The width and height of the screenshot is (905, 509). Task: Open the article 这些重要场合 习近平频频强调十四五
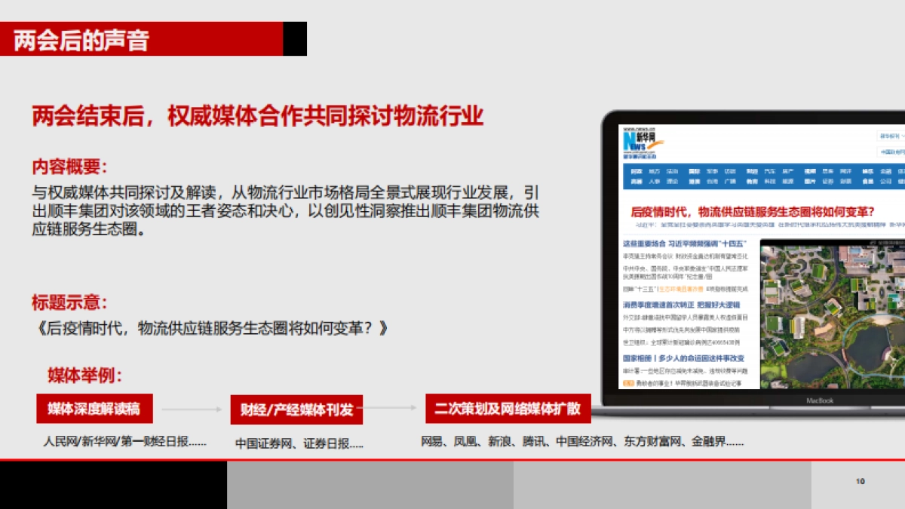pyautogui.click(x=684, y=242)
